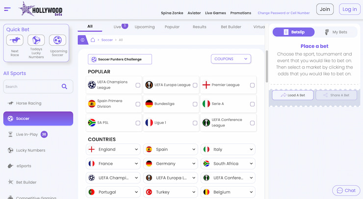Click the My Bets hand icon
The height and width of the screenshot is (199, 363).
click(327, 32)
